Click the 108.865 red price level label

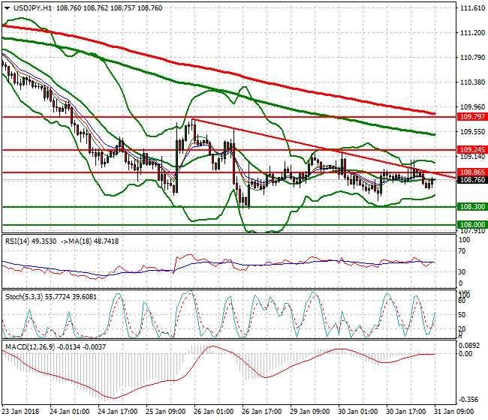point(472,172)
